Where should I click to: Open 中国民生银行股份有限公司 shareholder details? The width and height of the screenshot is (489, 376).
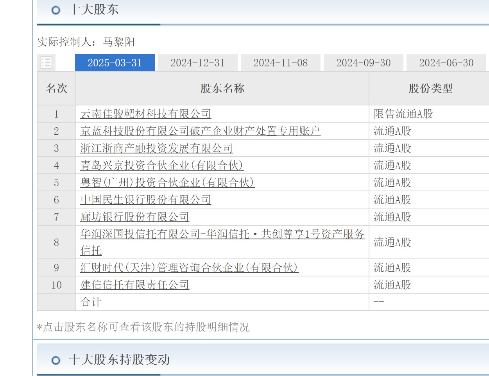pos(145,200)
